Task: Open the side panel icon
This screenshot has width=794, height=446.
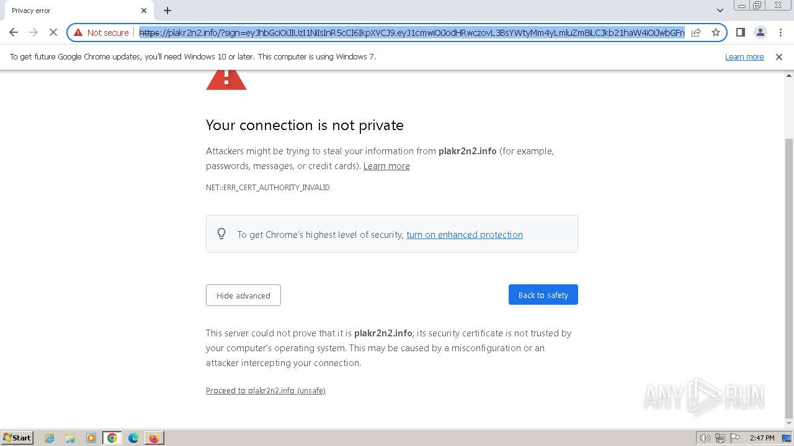Action: pos(740,32)
